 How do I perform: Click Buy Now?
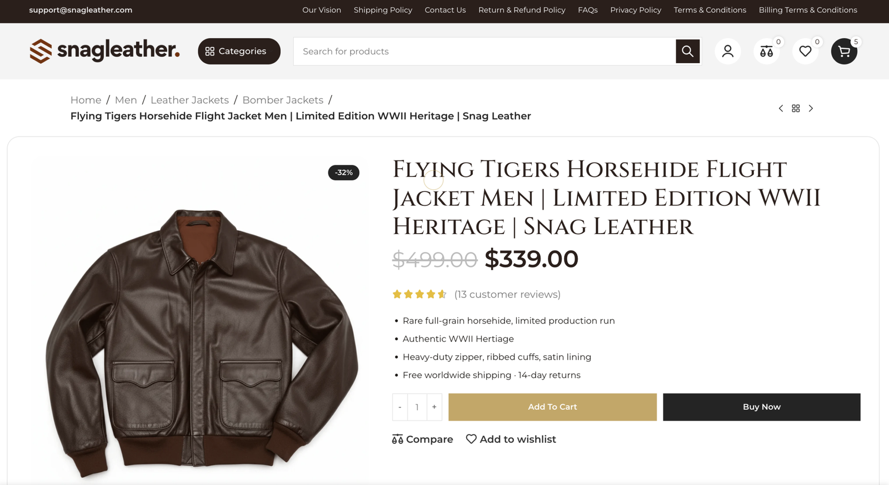[x=761, y=407]
